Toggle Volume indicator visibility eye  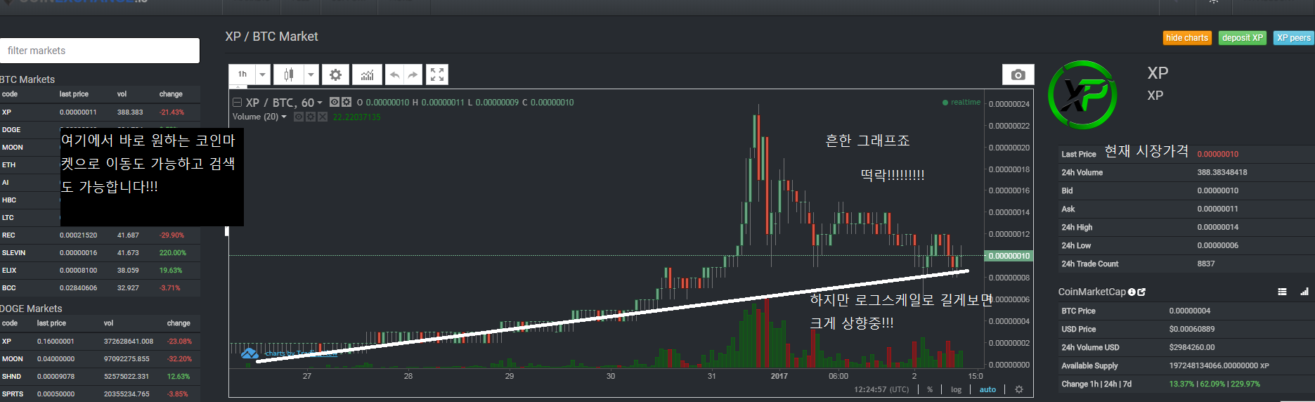(299, 117)
